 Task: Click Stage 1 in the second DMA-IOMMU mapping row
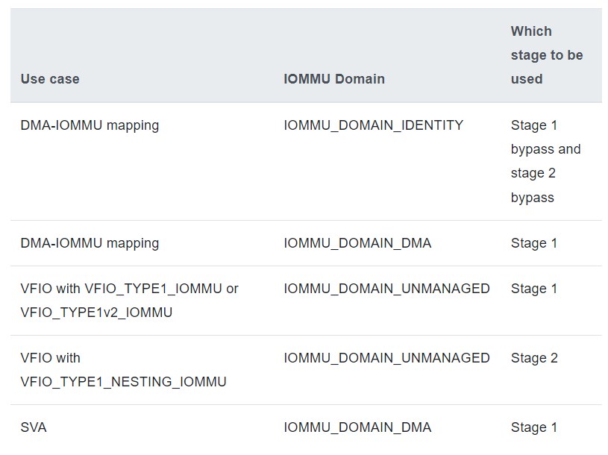[533, 243]
